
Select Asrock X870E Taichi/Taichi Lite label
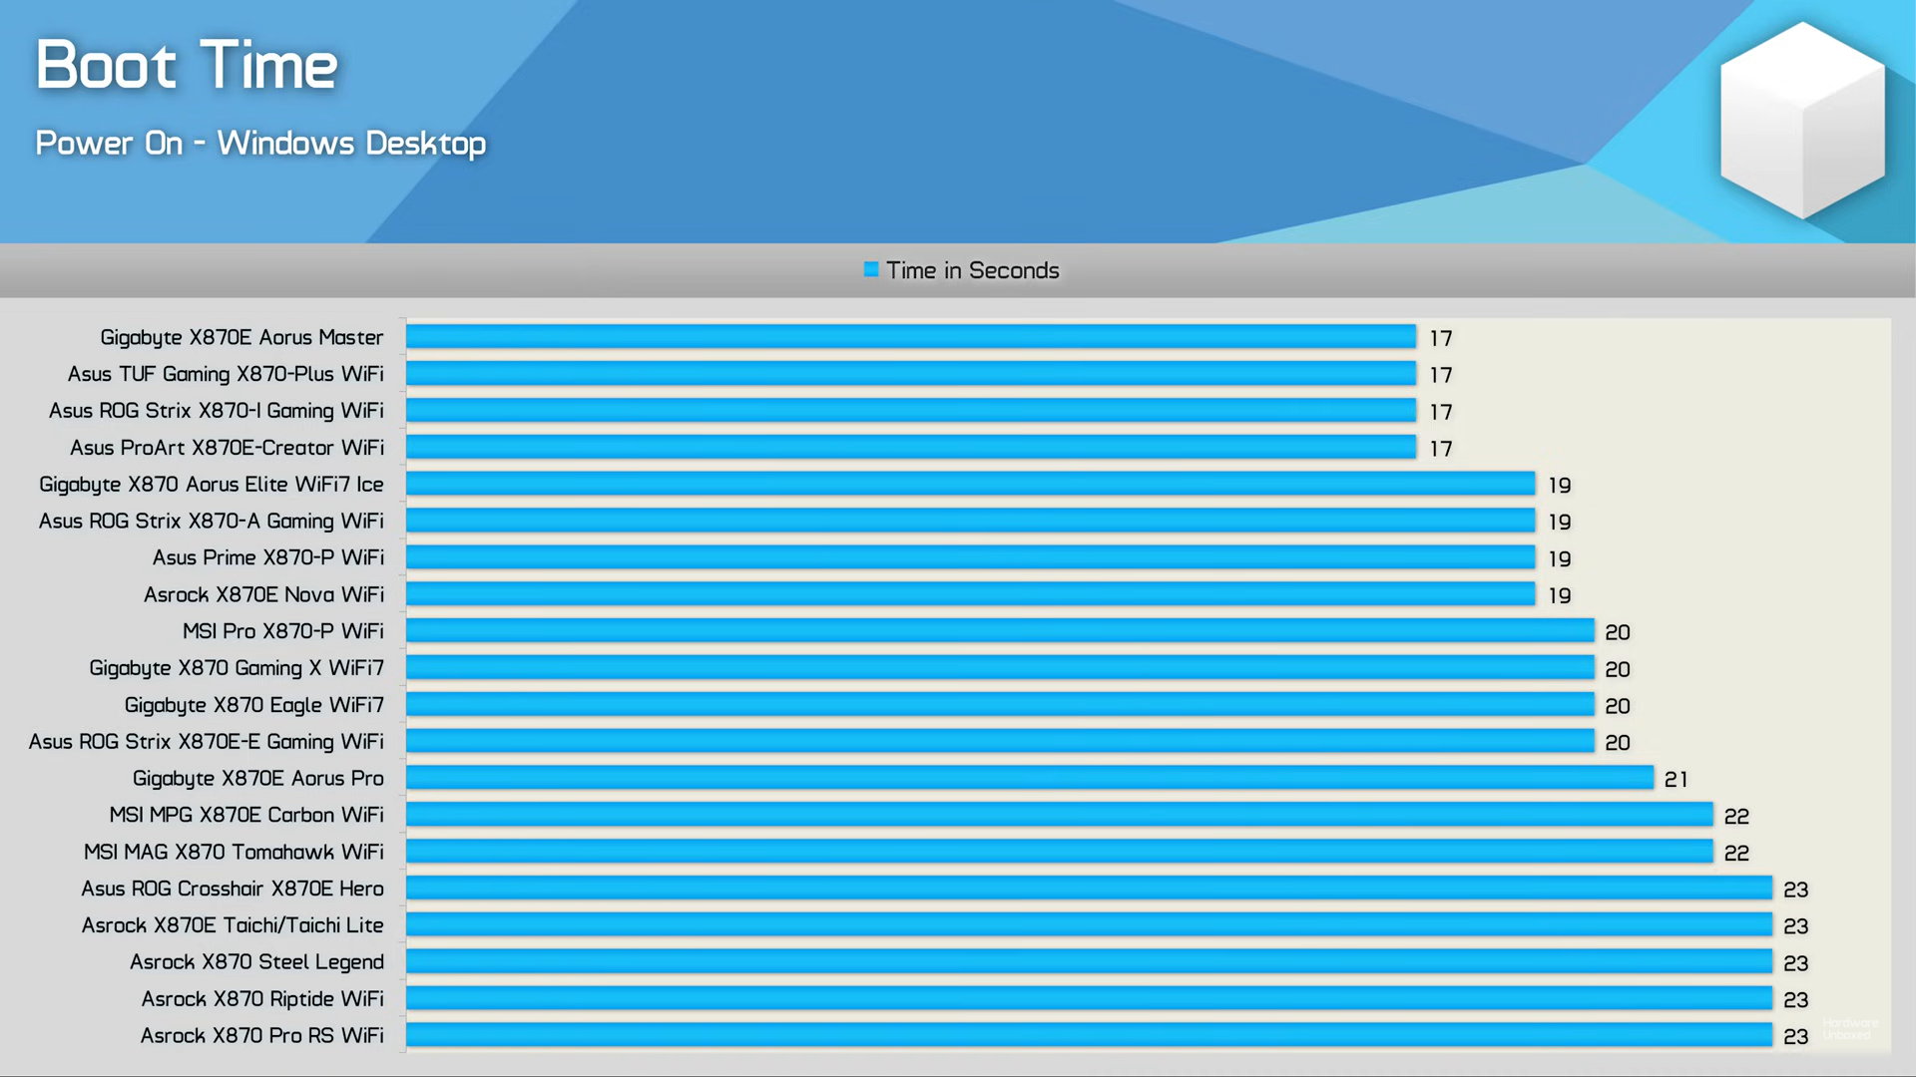[233, 925]
